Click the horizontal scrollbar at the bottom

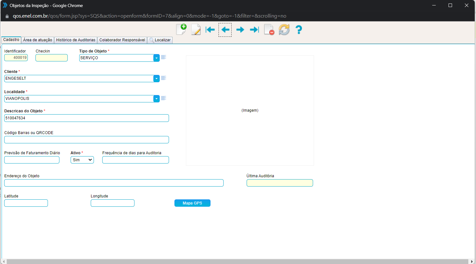pyautogui.click(x=238, y=261)
